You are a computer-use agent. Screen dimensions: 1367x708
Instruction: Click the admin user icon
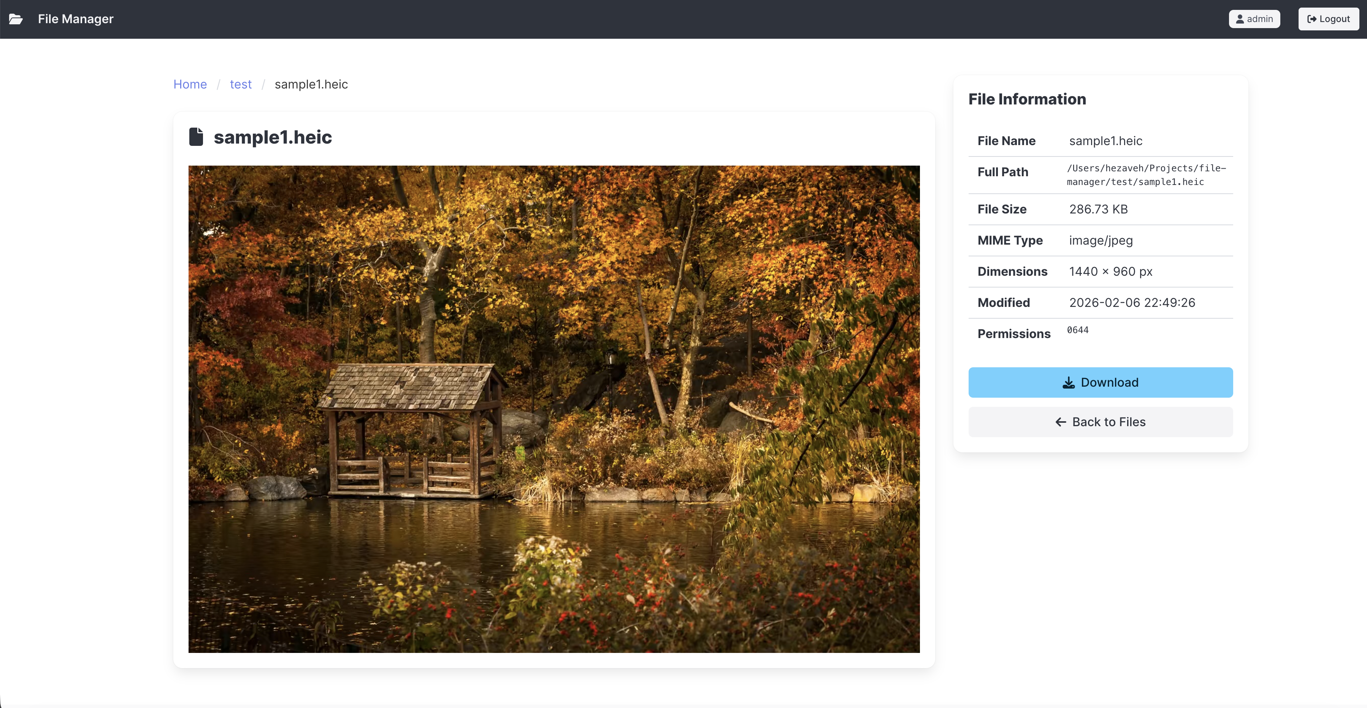pos(1240,19)
